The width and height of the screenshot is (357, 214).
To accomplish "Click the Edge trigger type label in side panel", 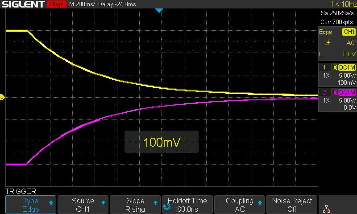I will [x=325, y=32].
